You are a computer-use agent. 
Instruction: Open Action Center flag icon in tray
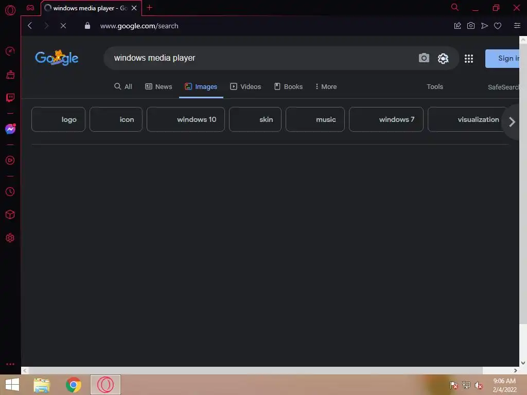(454, 385)
